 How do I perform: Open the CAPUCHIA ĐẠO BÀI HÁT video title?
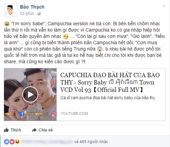click(x=110, y=82)
